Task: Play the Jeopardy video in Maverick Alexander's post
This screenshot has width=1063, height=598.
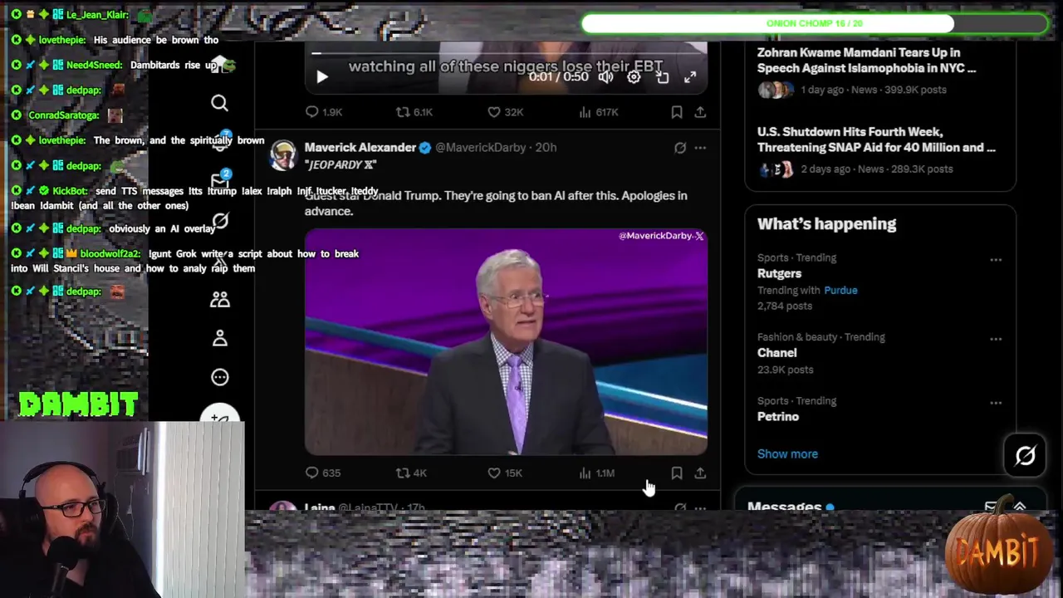Action: click(x=506, y=341)
